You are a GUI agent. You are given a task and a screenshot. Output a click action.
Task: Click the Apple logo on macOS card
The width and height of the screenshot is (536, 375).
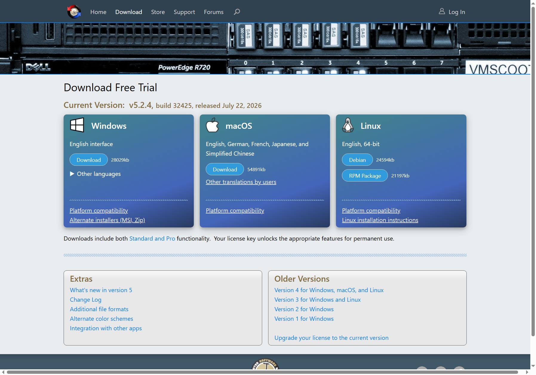click(212, 125)
